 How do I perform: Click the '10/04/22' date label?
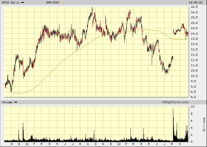[x=195, y=3]
